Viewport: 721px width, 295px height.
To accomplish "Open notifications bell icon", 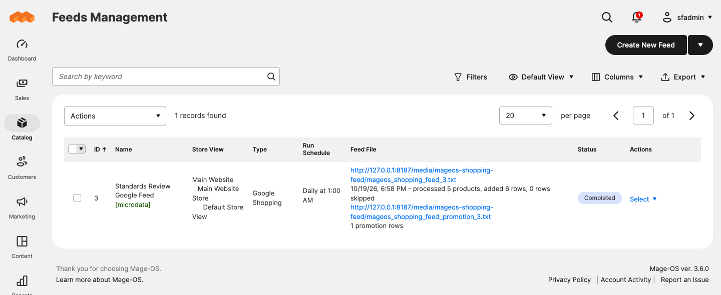I will click(637, 17).
